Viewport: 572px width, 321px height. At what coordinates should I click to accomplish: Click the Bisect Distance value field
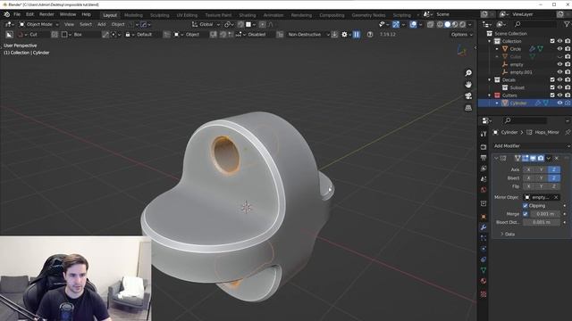coord(542,222)
